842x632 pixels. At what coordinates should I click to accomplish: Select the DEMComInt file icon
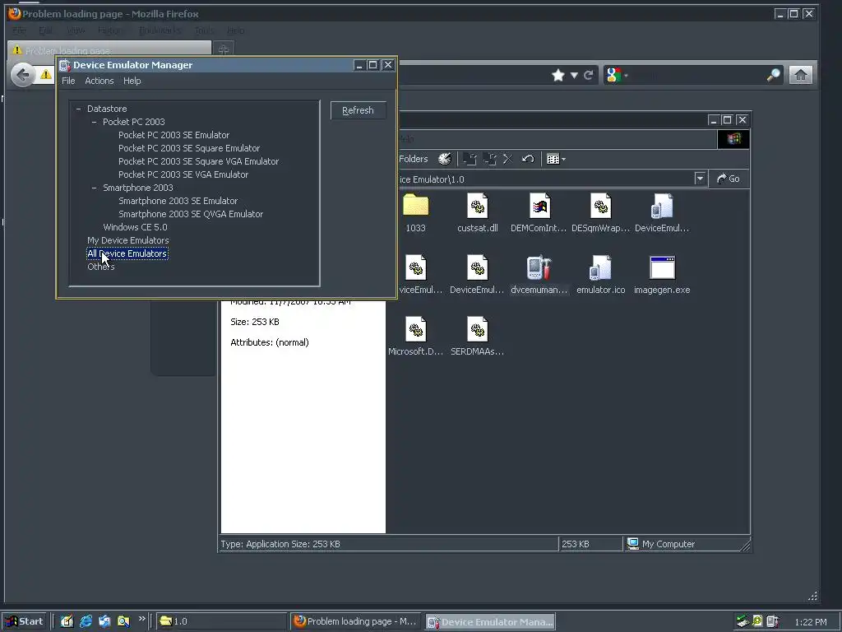point(539,205)
